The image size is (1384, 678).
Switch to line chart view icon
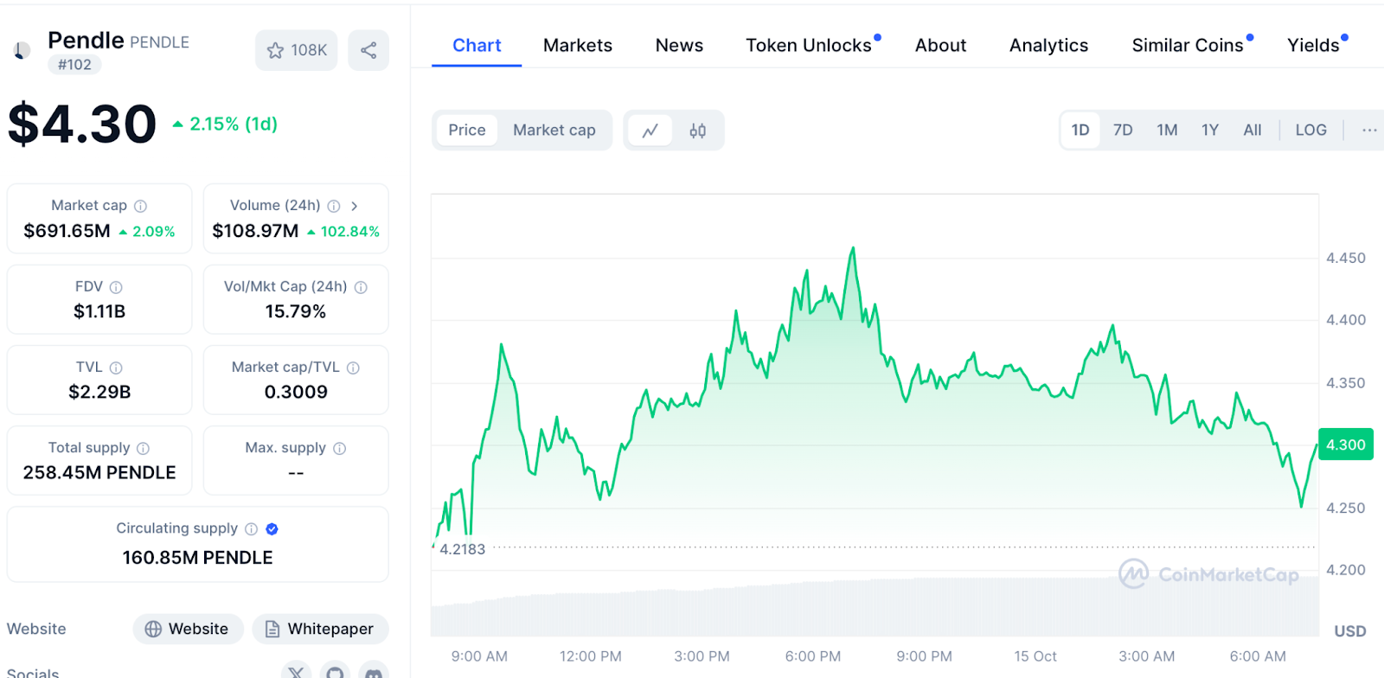click(650, 131)
